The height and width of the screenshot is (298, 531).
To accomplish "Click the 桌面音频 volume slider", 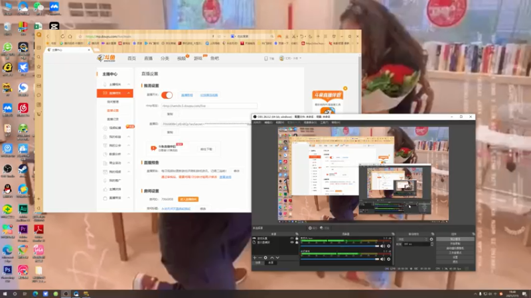I will (340, 259).
